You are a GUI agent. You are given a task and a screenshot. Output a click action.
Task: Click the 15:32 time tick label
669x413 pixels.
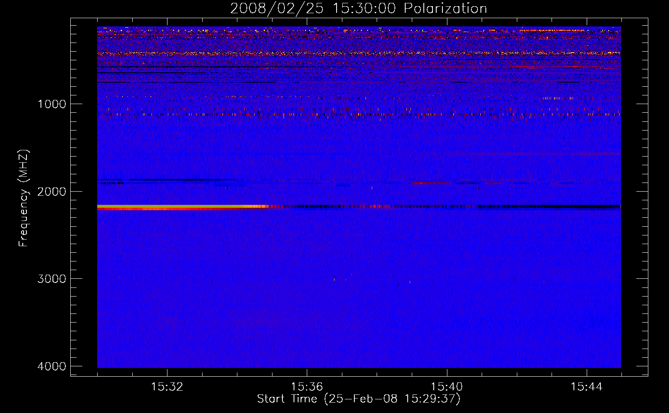coord(167,387)
